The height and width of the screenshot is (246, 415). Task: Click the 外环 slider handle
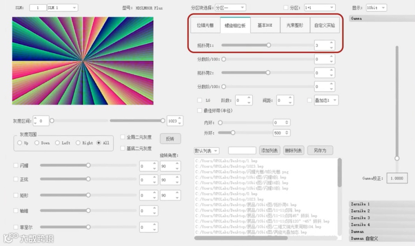pos(233,133)
